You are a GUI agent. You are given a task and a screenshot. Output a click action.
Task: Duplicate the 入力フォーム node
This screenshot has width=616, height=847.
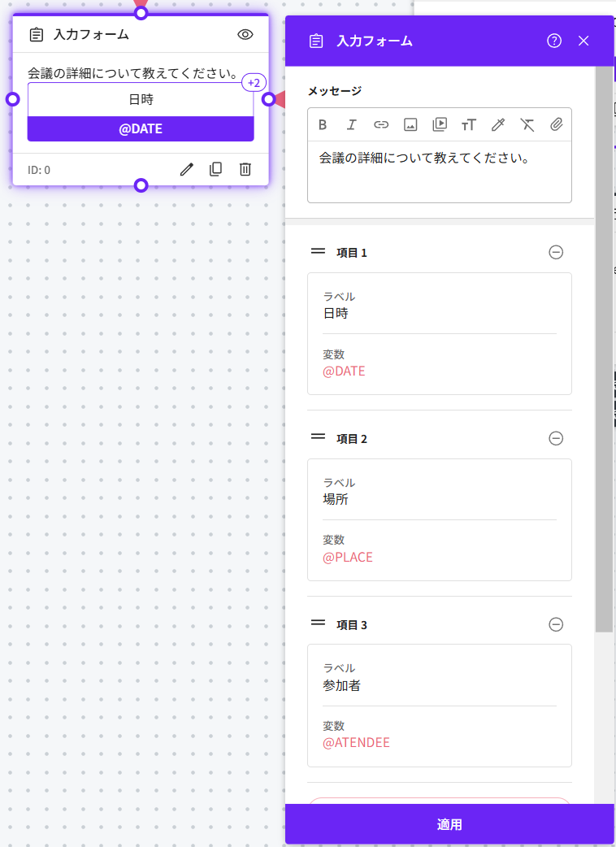click(x=215, y=169)
